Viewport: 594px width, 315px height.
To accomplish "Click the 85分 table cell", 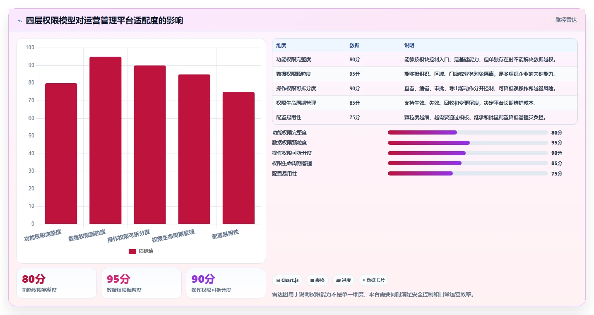I will tap(355, 103).
